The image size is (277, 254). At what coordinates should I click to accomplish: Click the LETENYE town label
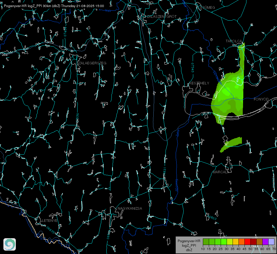pos(50,220)
